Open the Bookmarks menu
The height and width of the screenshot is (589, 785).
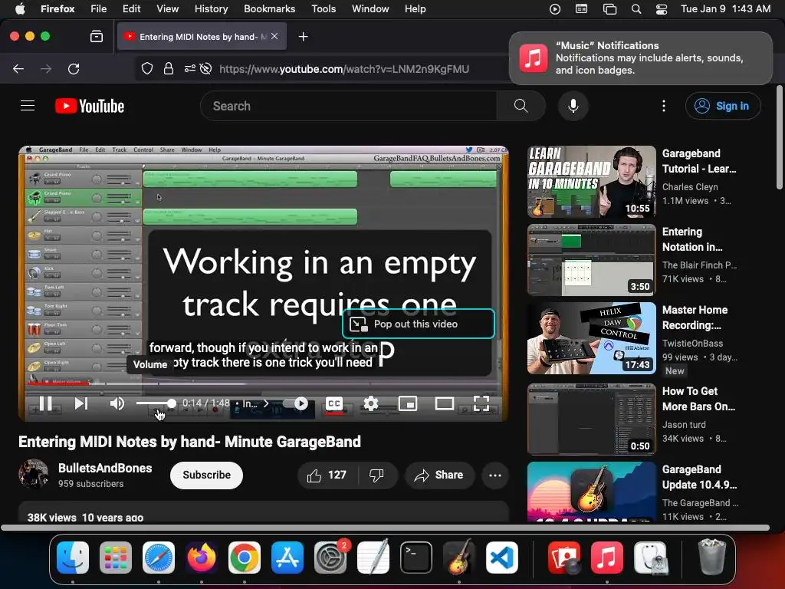269,8
